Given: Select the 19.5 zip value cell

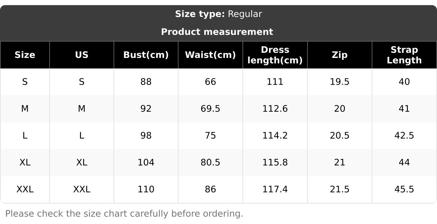Looking at the screenshot, I should pyautogui.click(x=339, y=82).
